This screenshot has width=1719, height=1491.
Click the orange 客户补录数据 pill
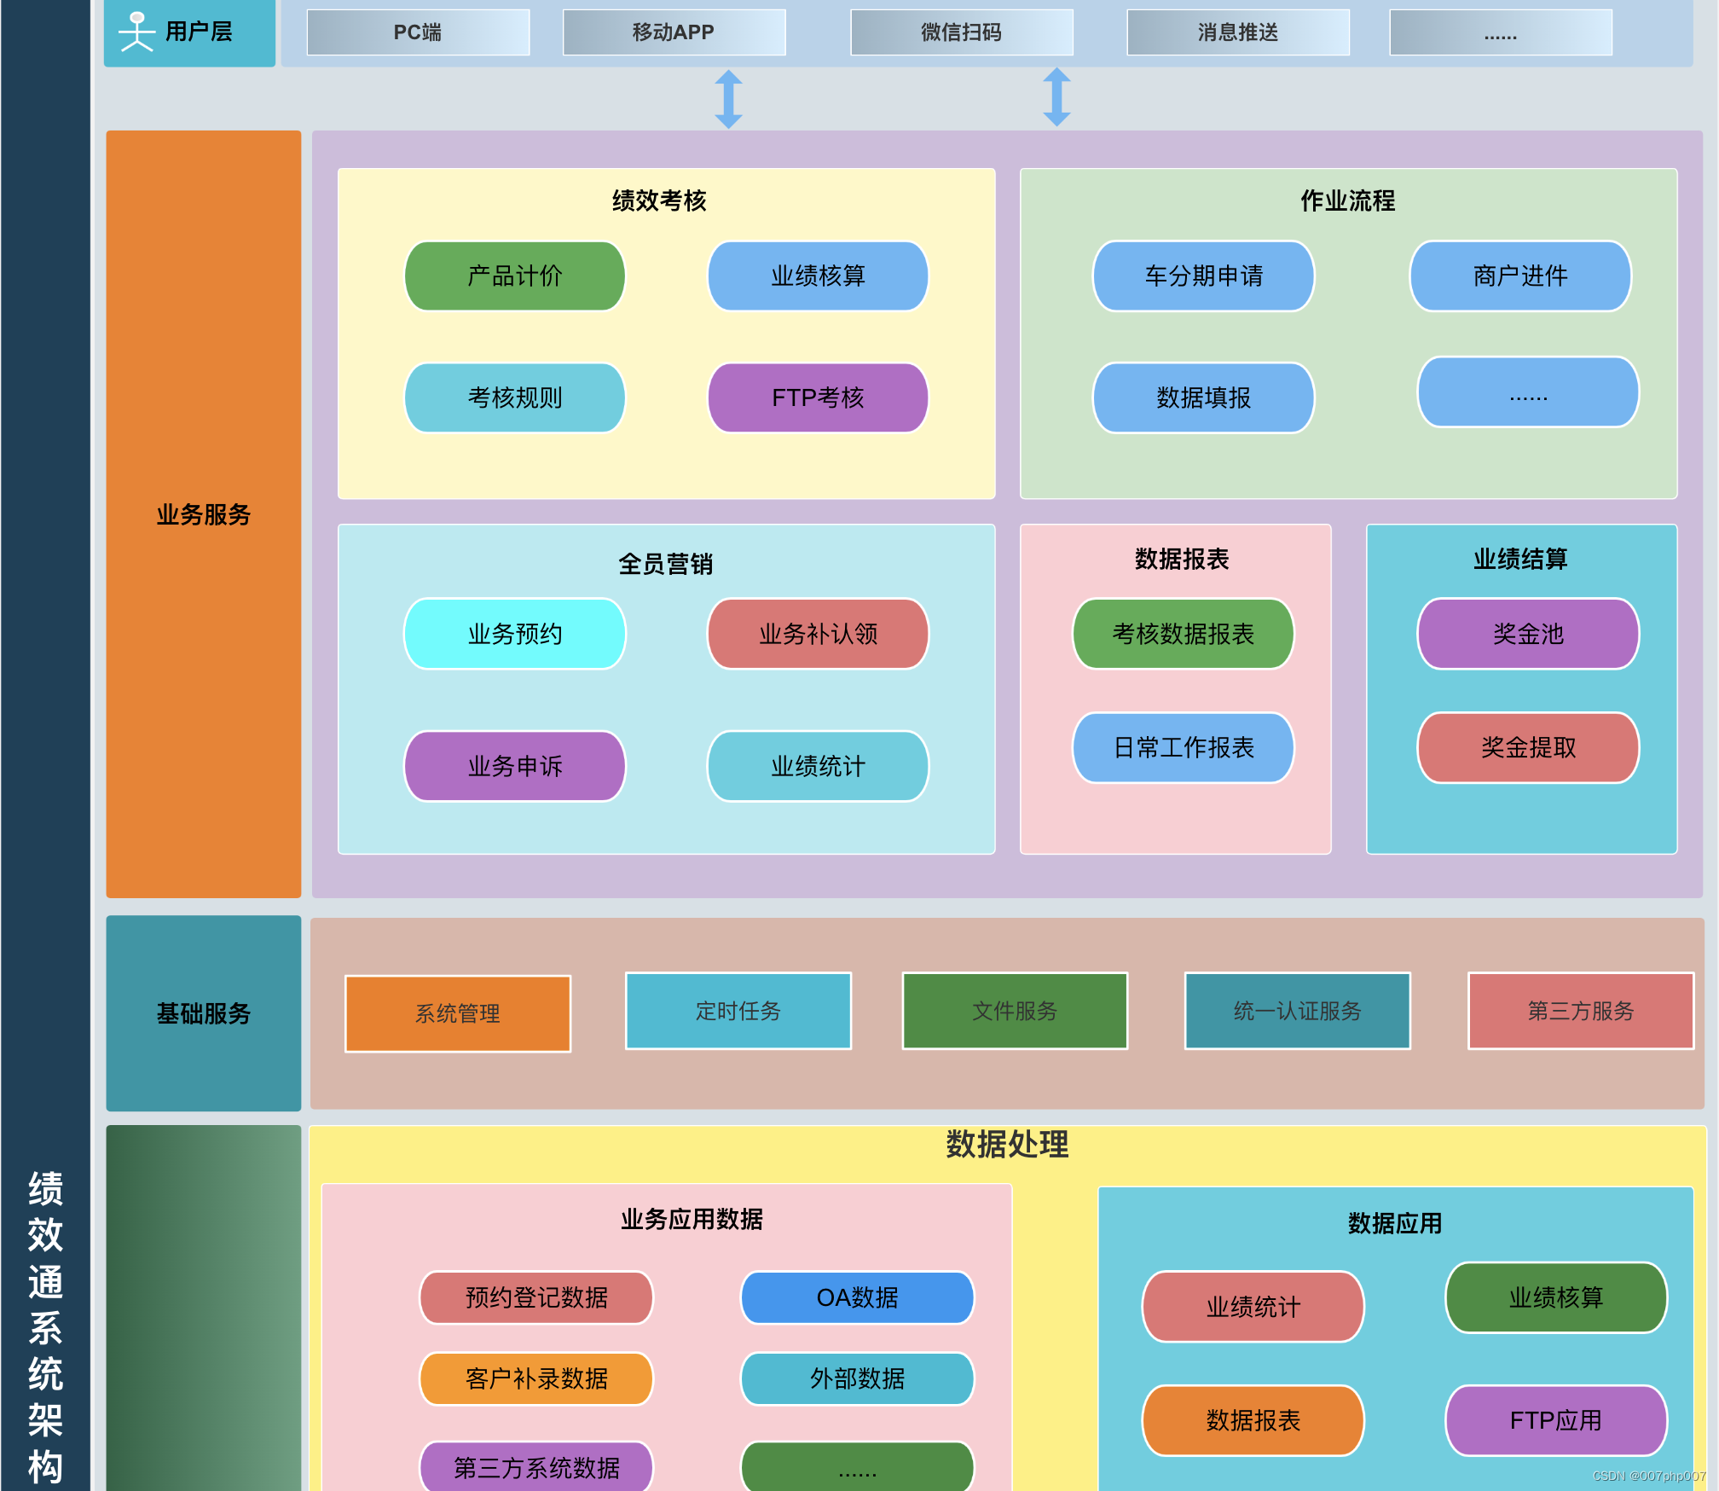click(536, 1379)
